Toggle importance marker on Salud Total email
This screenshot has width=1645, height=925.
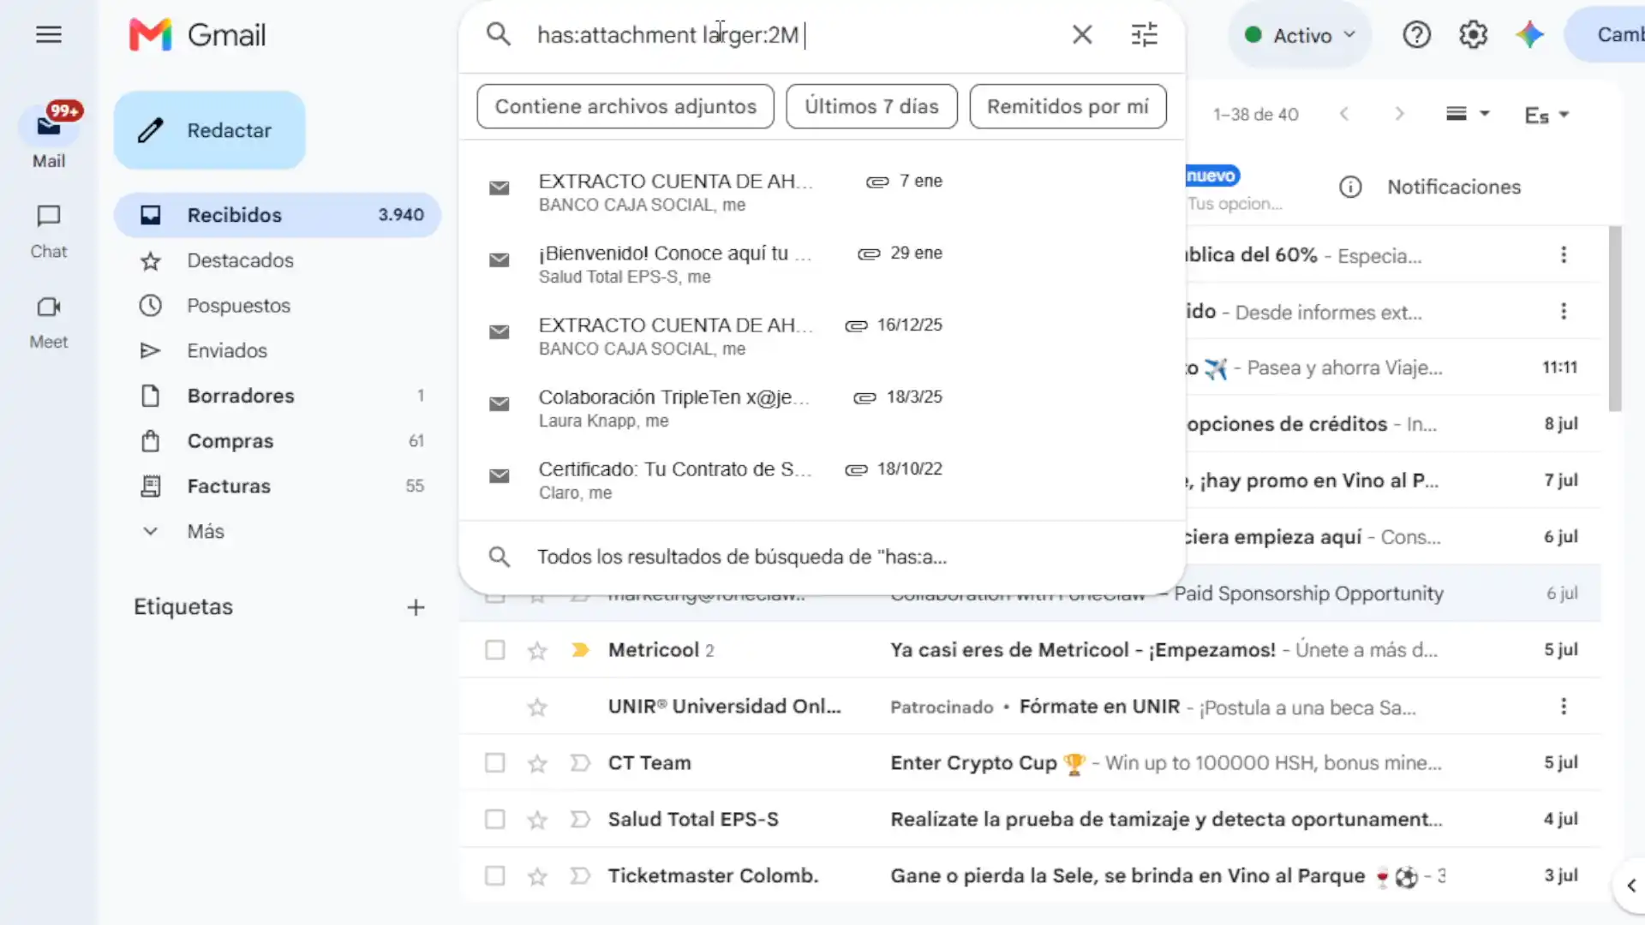(580, 819)
